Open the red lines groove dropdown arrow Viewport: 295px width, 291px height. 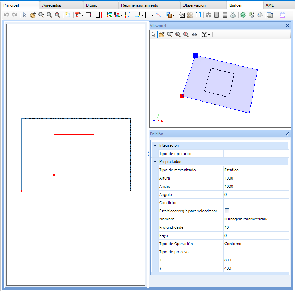[x=93, y=15]
